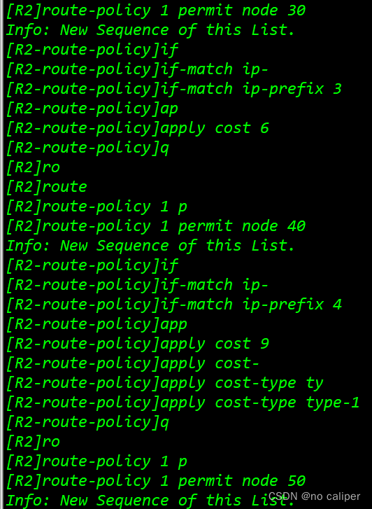The height and width of the screenshot is (509, 372).
Task: Click the 'route-policy 1 permit node 50' line
Action: [x=156, y=482]
